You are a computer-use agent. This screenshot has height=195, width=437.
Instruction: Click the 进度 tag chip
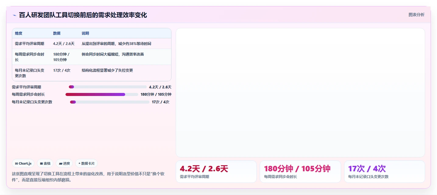point(64,163)
